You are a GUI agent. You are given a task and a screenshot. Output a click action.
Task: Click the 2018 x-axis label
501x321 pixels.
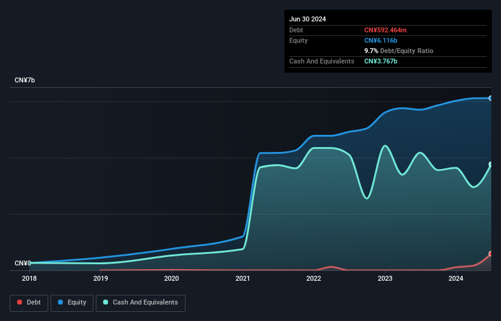click(x=29, y=278)
